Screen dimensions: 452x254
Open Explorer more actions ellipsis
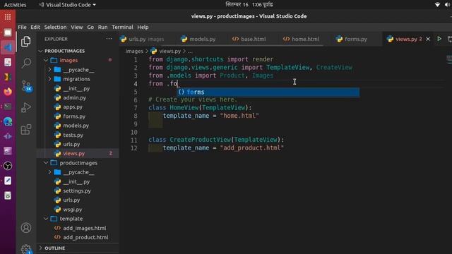(109, 39)
